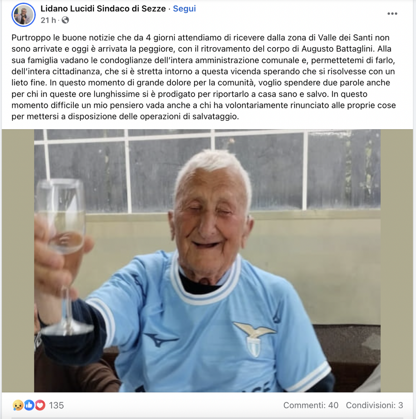Show who reacted via the 135 count

point(56,405)
